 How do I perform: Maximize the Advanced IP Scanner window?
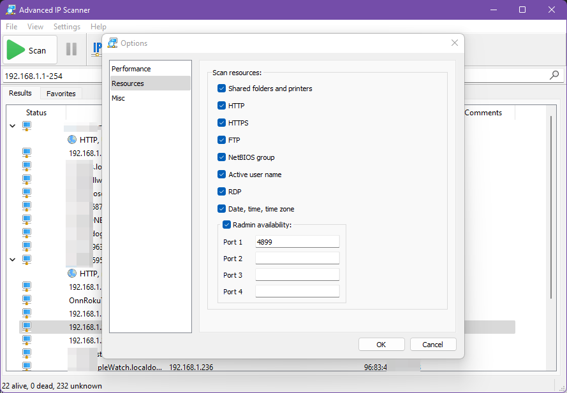pos(522,10)
